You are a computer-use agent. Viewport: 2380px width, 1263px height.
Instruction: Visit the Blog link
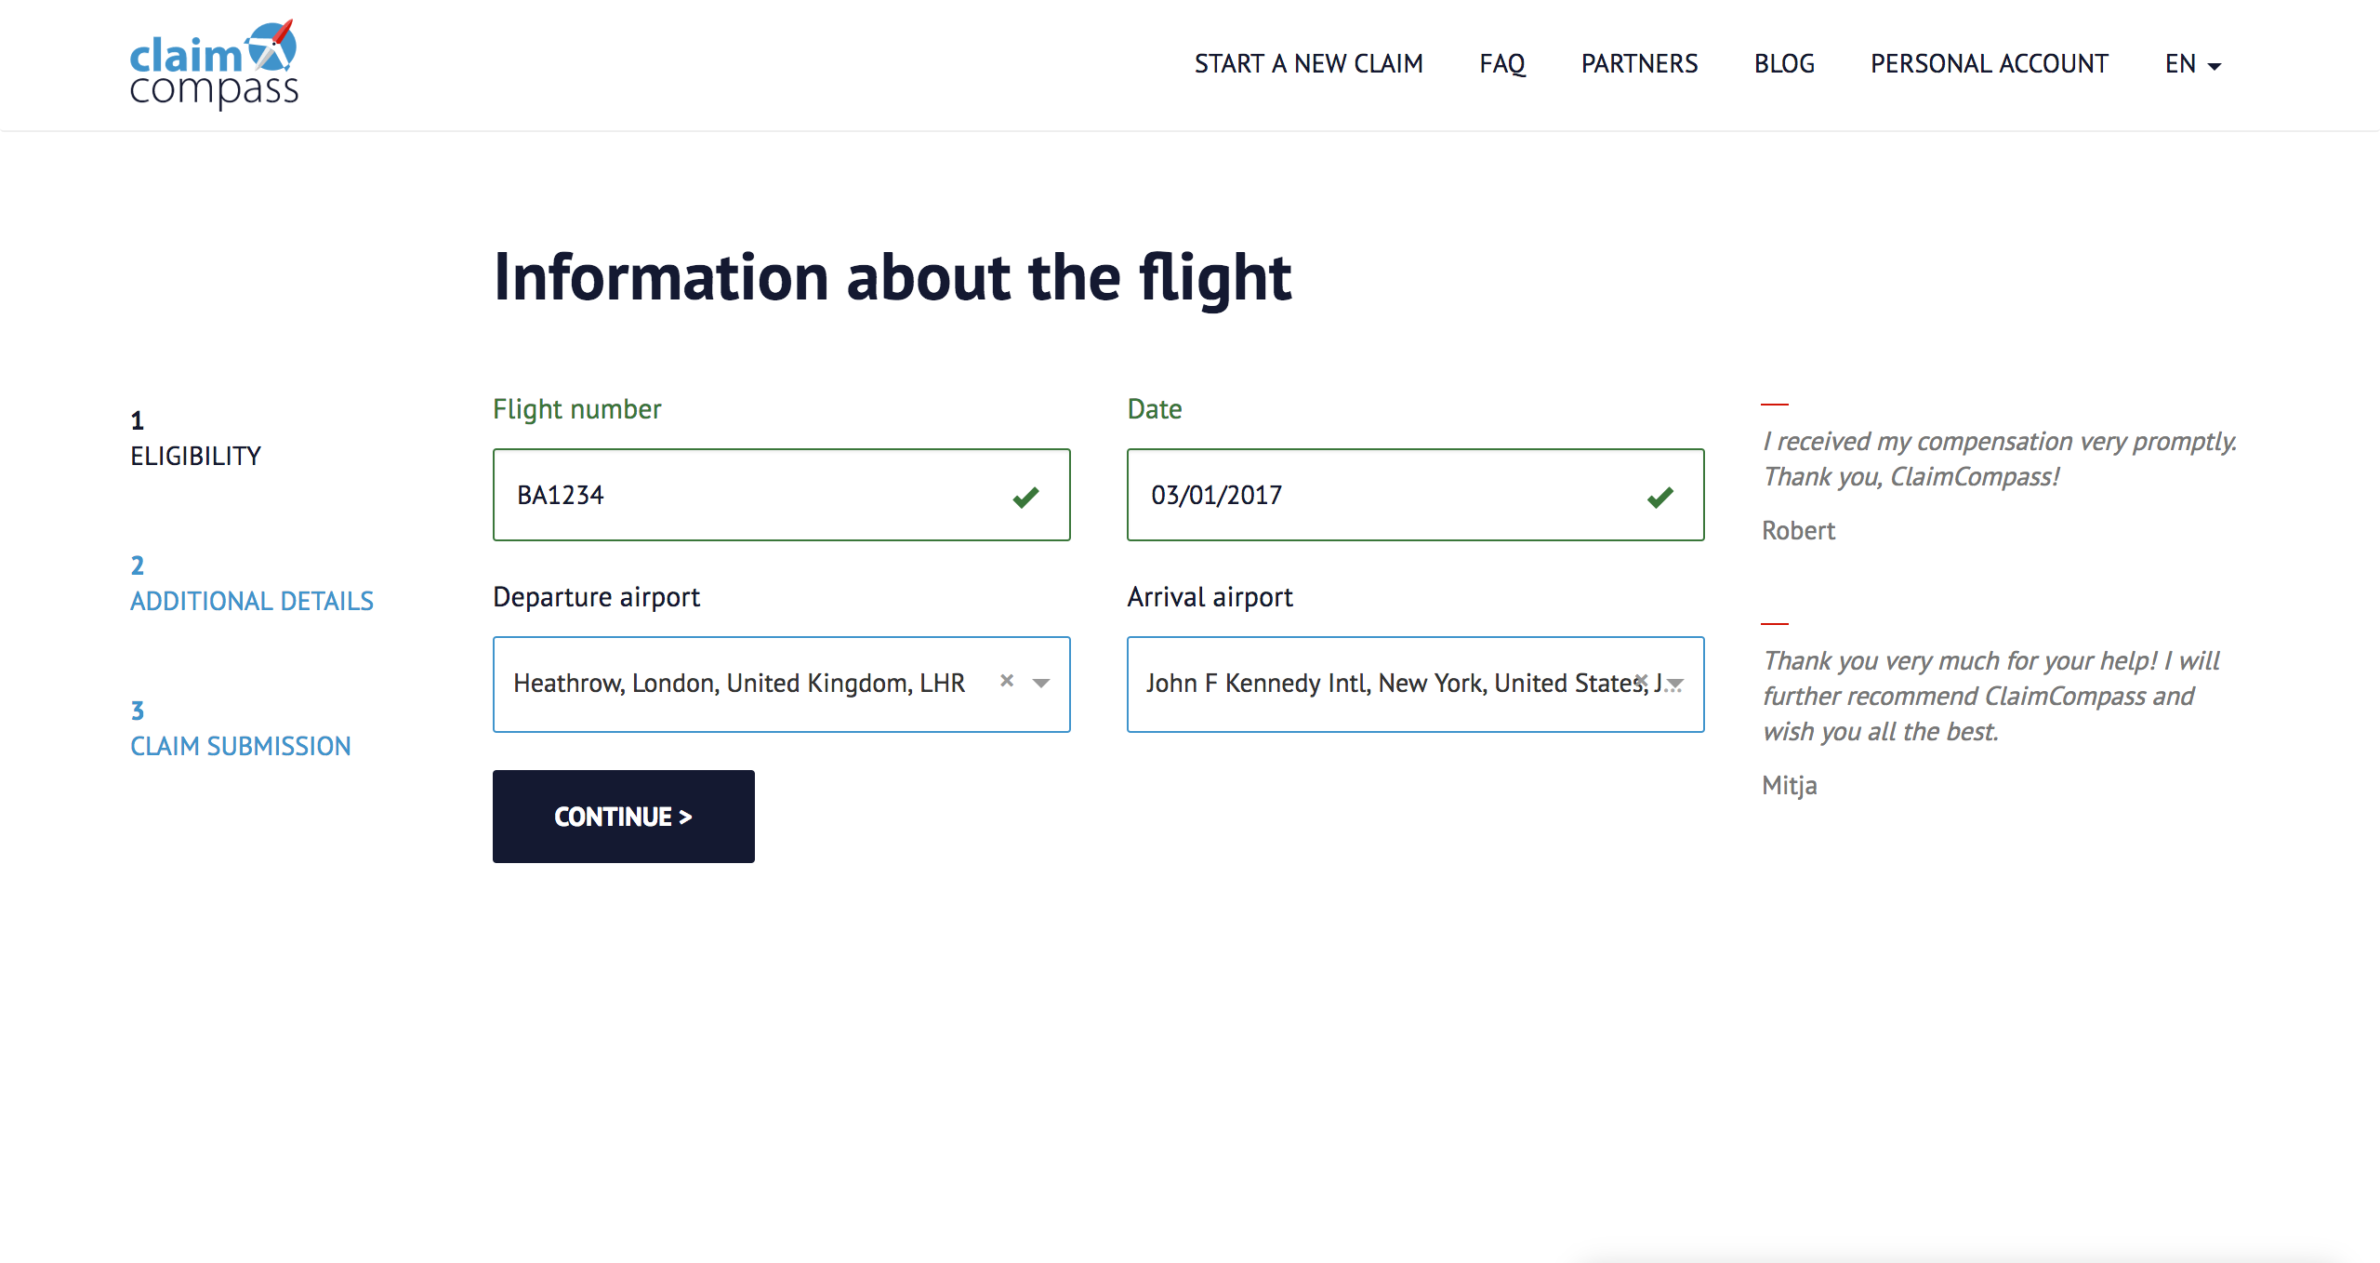click(1784, 64)
